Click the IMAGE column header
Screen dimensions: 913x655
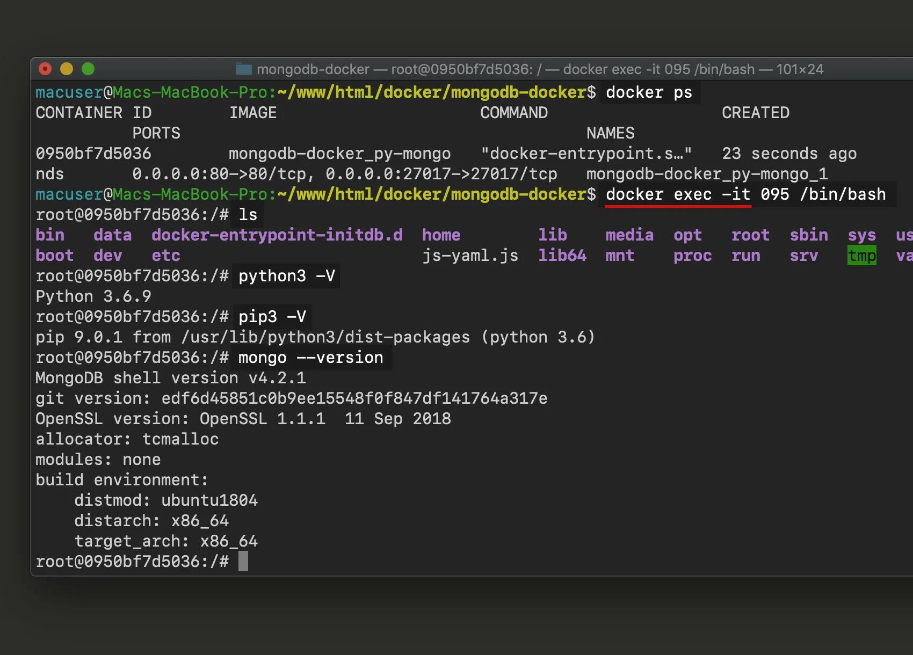coord(253,113)
